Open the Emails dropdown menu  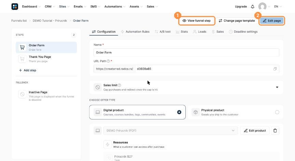[80, 6]
